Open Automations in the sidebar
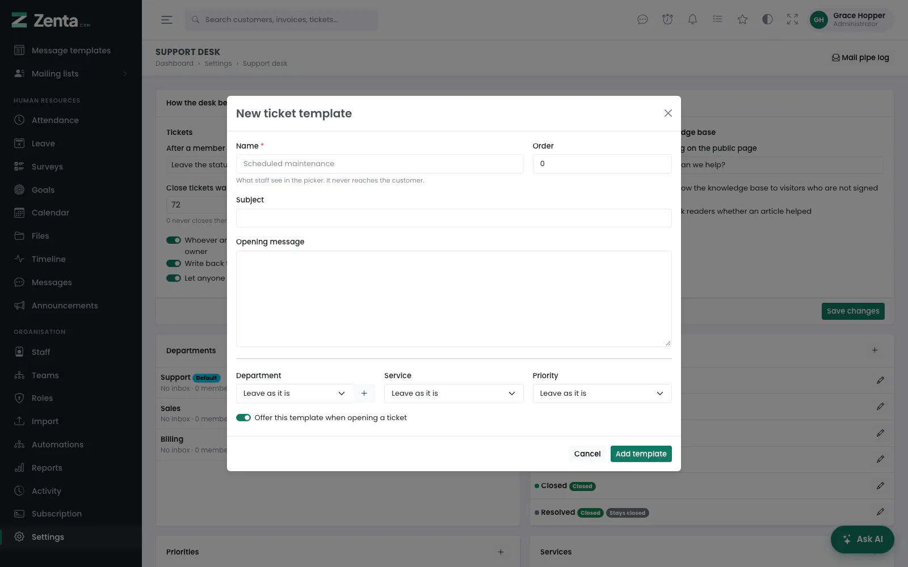Image resolution: width=908 pixels, height=567 pixels. [x=71, y=445]
